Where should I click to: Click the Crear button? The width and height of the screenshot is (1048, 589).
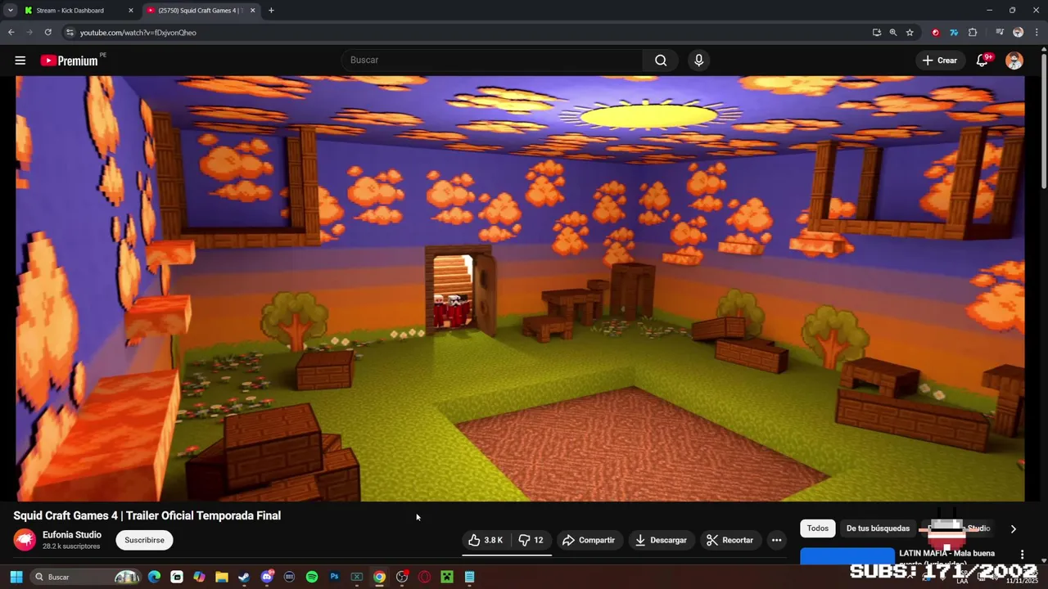click(939, 61)
